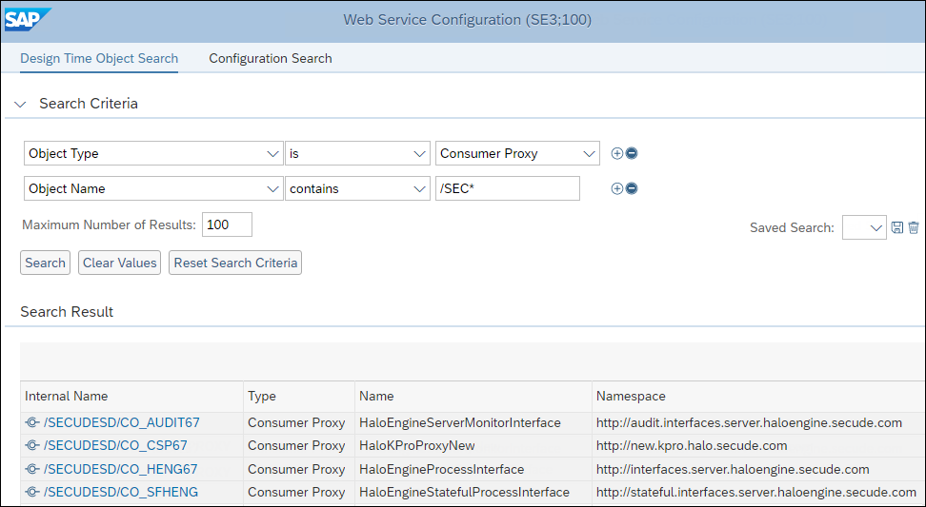Click the proxy icon beside /SECUDESD/CO_CSP67
Screen dimensions: 926x507
pos(32,446)
